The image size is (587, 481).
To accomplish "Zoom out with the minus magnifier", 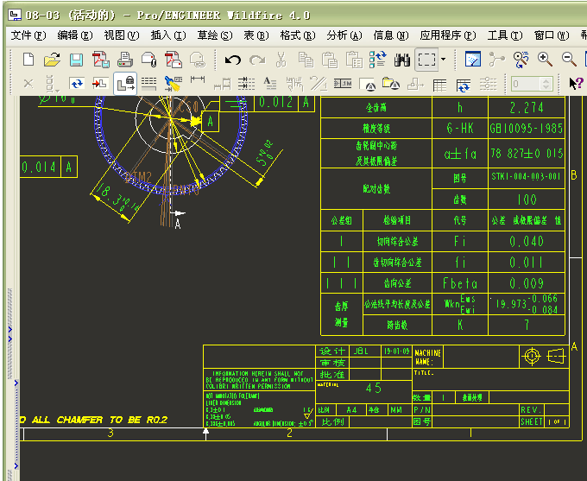I will (569, 60).
